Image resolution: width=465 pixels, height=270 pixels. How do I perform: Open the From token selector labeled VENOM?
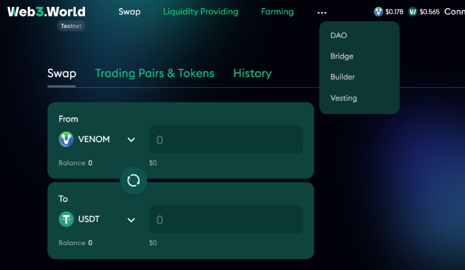(97, 139)
